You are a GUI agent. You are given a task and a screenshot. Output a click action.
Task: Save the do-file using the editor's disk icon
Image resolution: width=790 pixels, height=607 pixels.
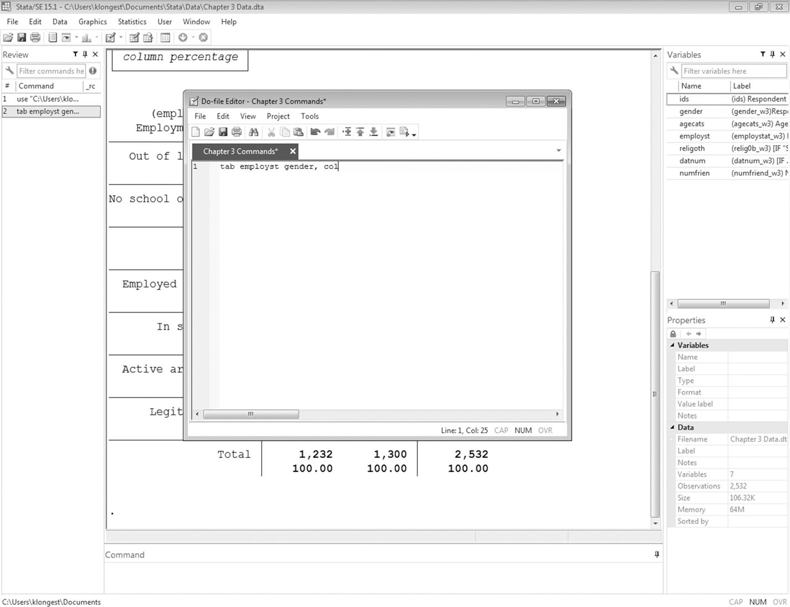click(x=223, y=132)
